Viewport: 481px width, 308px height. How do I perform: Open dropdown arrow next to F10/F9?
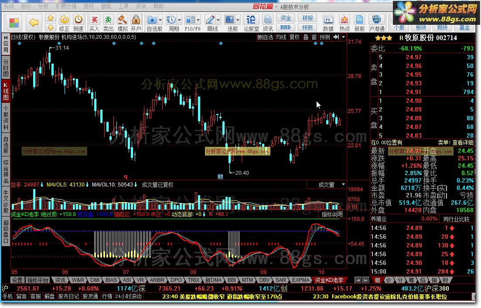[x=198, y=20]
